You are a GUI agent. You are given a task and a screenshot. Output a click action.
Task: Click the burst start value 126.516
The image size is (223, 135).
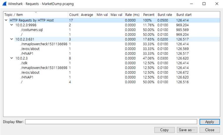pos(182,82)
